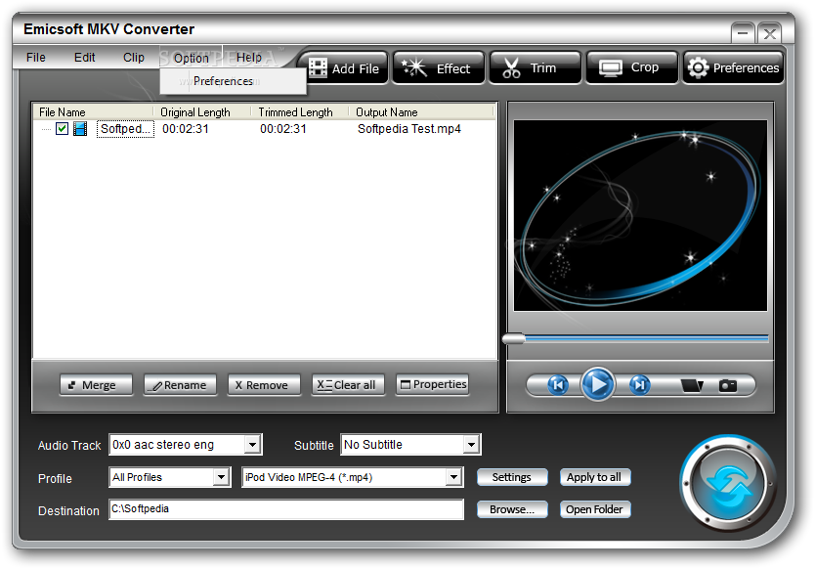Screen dimensions: 815x569
Task: Open Preferences with the gear button
Action: [x=733, y=68]
